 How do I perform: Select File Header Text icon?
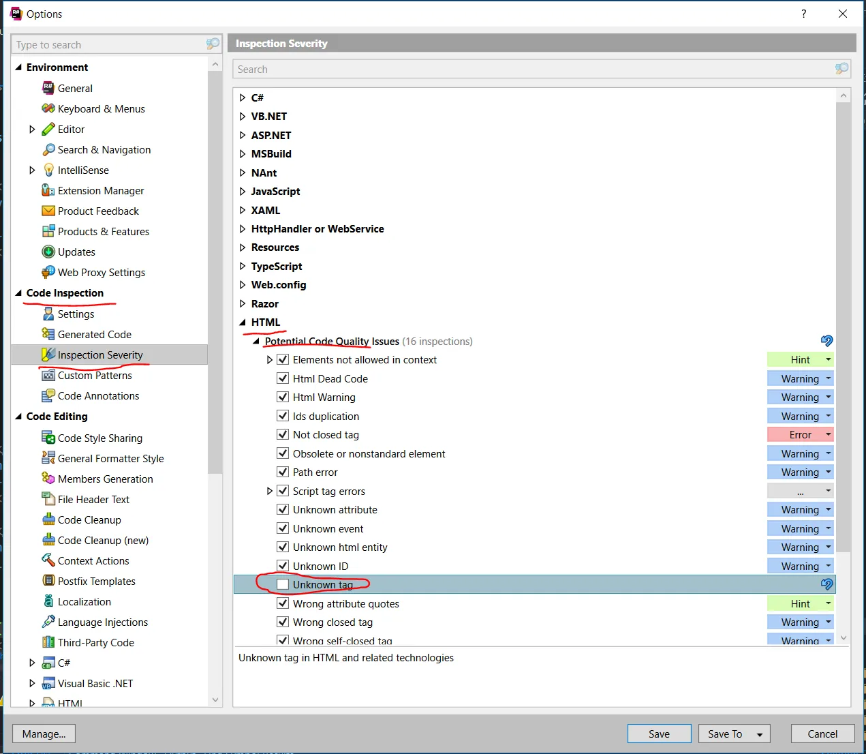coord(48,499)
